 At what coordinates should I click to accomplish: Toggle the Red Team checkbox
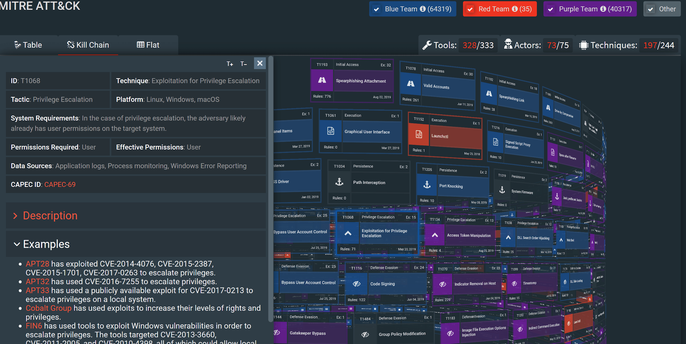(x=470, y=9)
